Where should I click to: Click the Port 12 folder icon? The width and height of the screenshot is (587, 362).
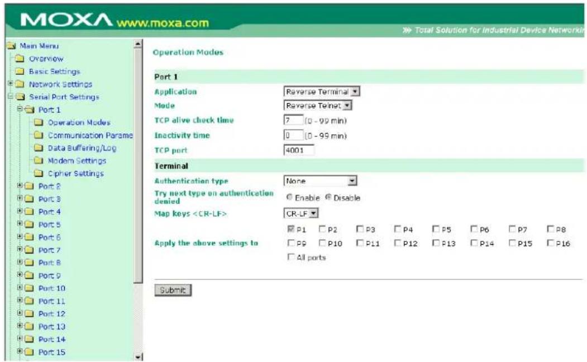29,314
